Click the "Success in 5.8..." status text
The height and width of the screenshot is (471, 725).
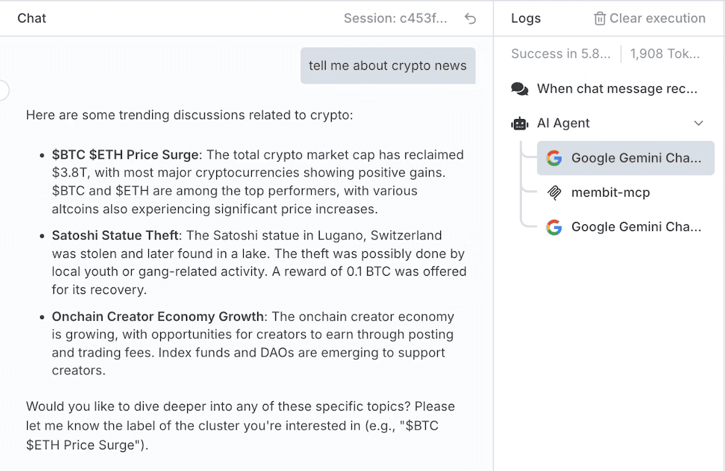(561, 54)
